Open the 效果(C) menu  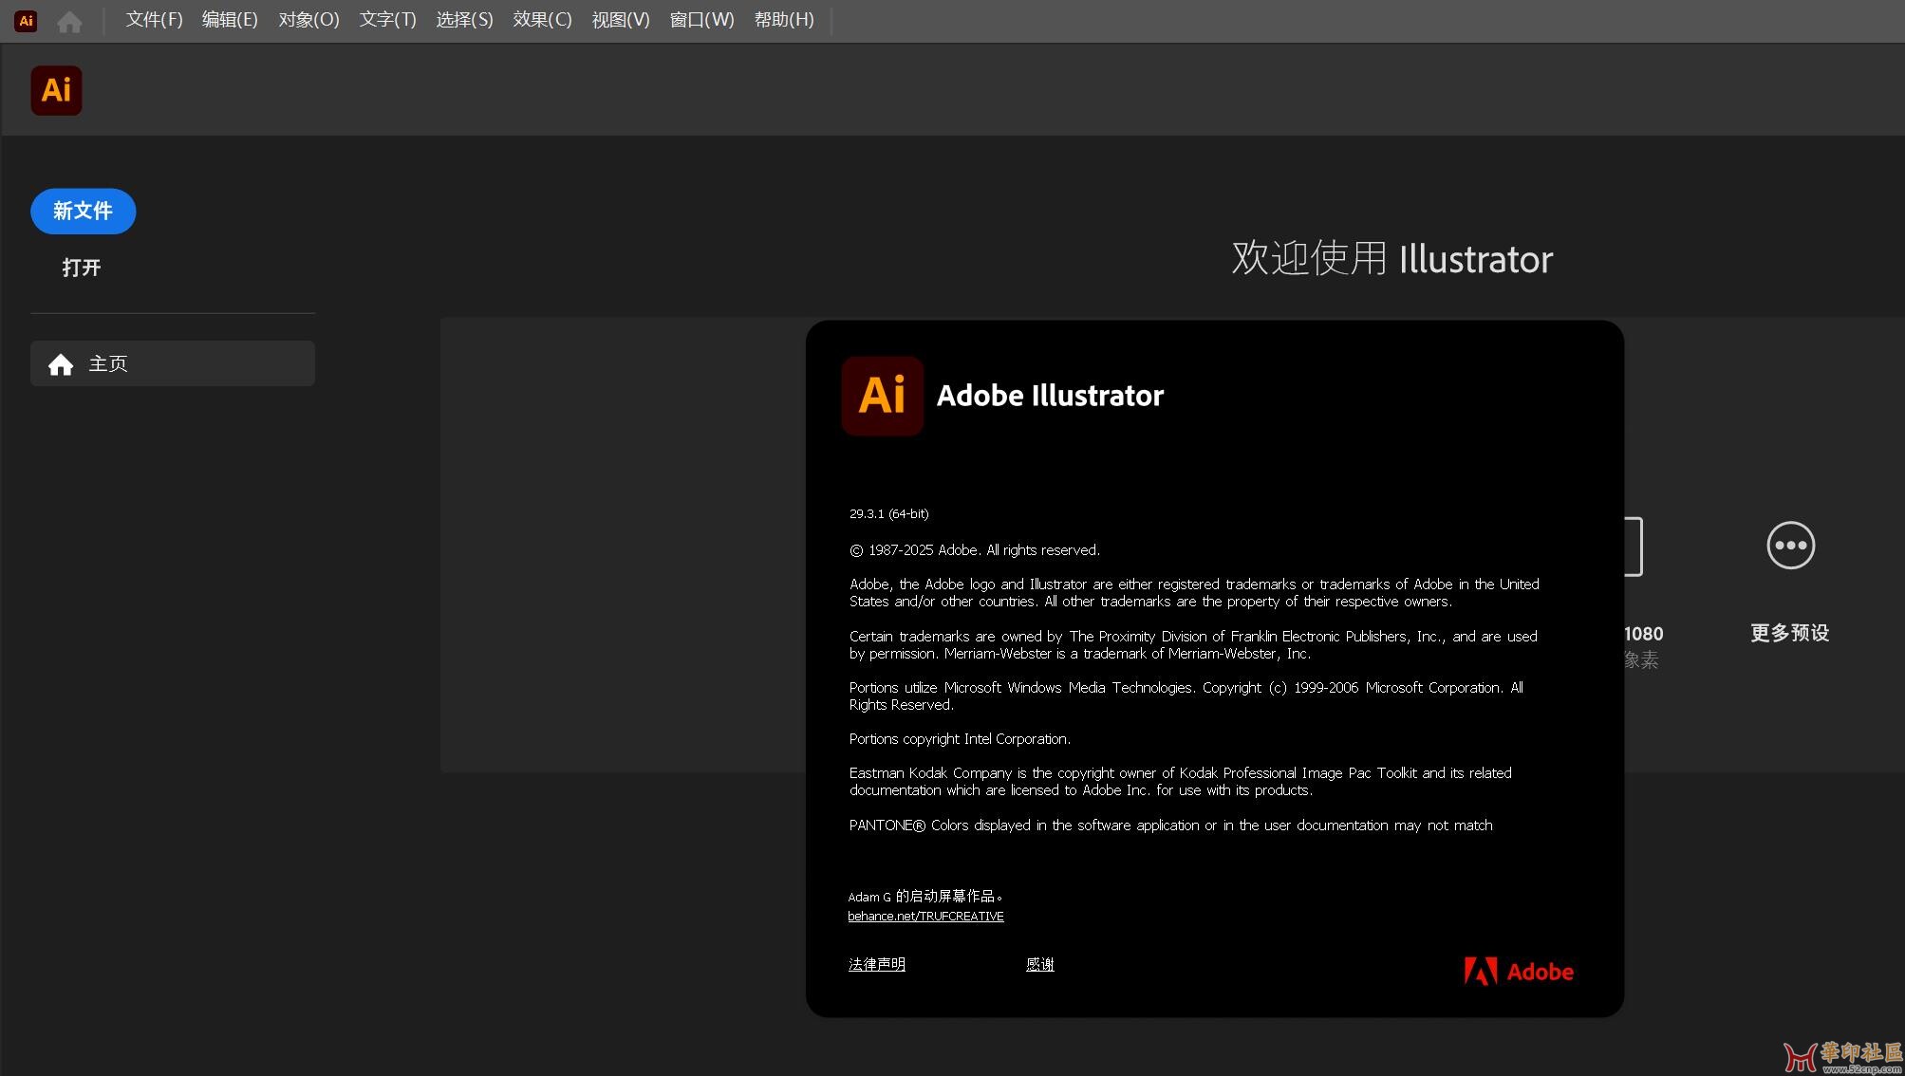click(x=542, y=20)
